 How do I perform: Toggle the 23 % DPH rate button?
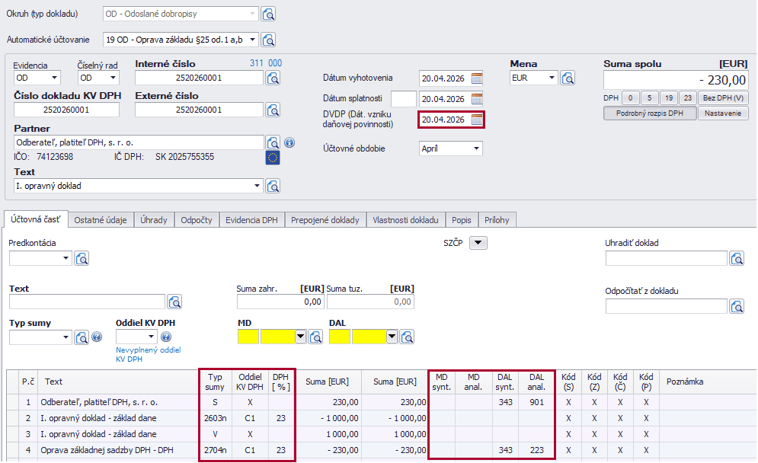688,97
